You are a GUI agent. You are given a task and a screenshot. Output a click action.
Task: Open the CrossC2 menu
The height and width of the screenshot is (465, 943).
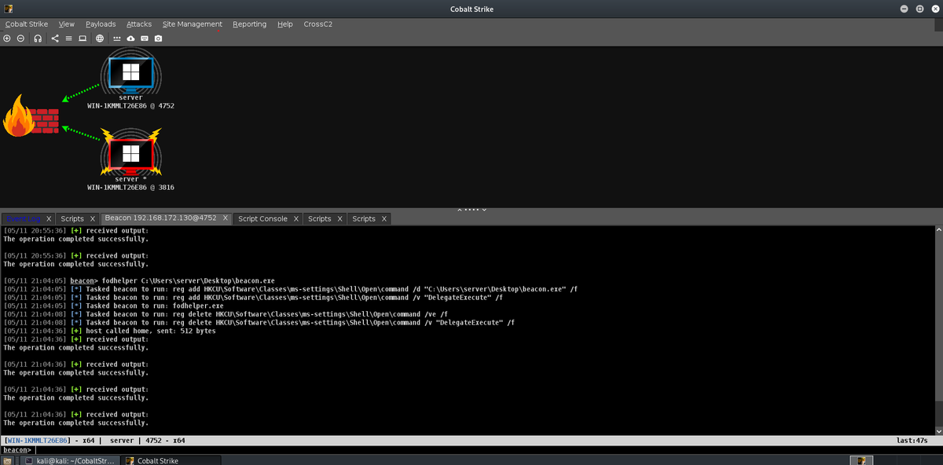point(317,24)
